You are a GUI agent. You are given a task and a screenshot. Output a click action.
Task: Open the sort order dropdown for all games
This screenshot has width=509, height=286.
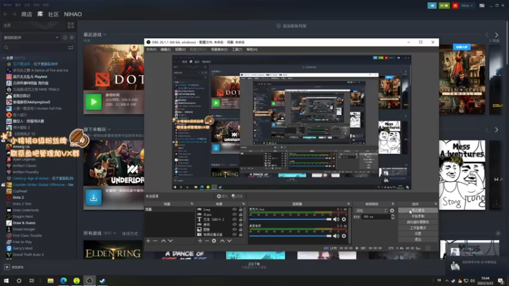130,233
